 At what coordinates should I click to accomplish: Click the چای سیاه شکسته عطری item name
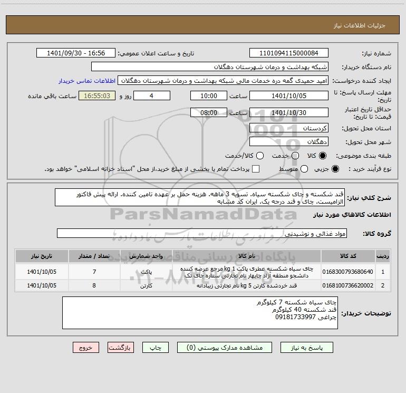[x=247, y=272]
